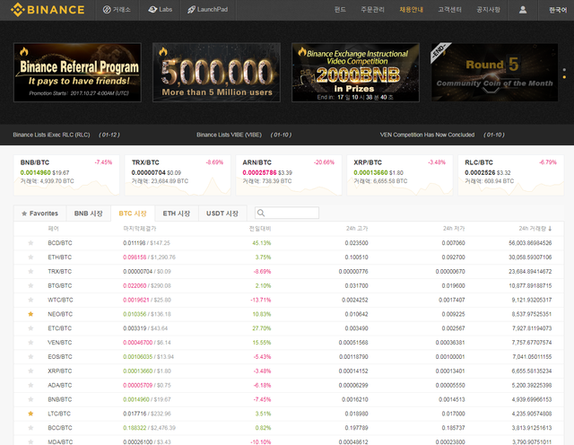Switch to the Favorites tab

coord(39,214)
